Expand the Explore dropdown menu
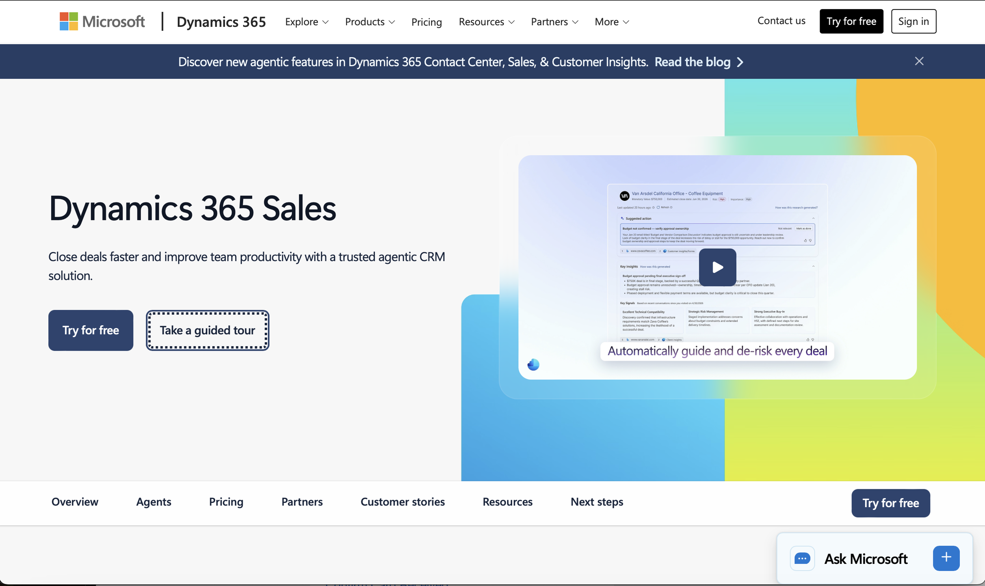Image resolution: width=985 pixels, height=586 pixels. pyautogui.click(x=307, y=22)
